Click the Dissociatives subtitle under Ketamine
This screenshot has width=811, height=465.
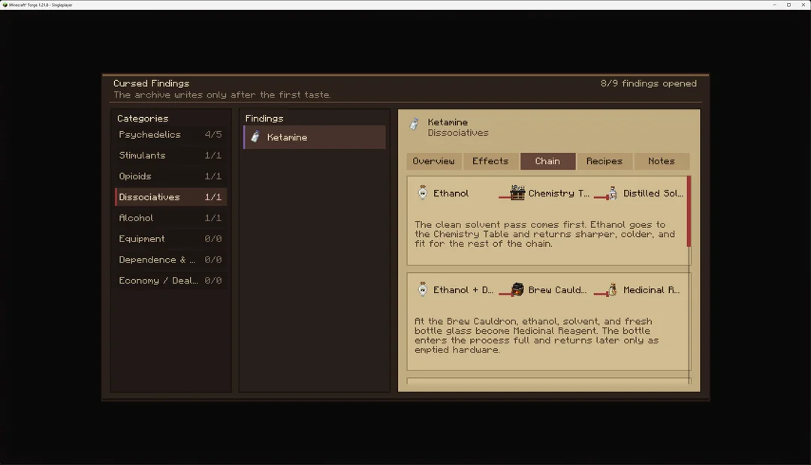458,133
